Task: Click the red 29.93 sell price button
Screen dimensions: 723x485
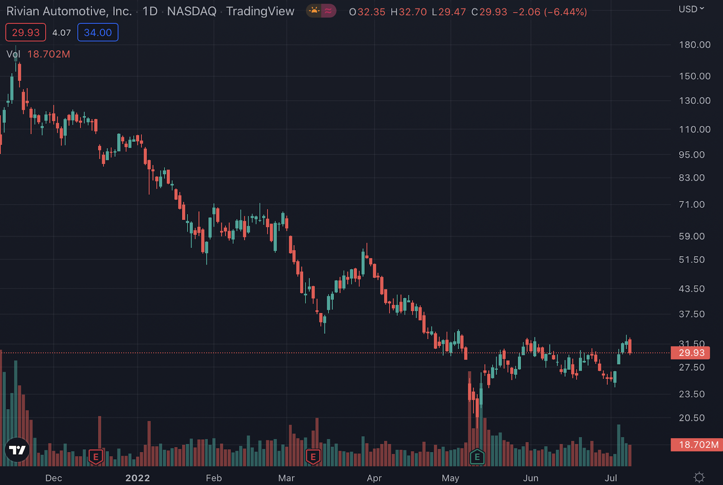Action: (x=26, y=33)
